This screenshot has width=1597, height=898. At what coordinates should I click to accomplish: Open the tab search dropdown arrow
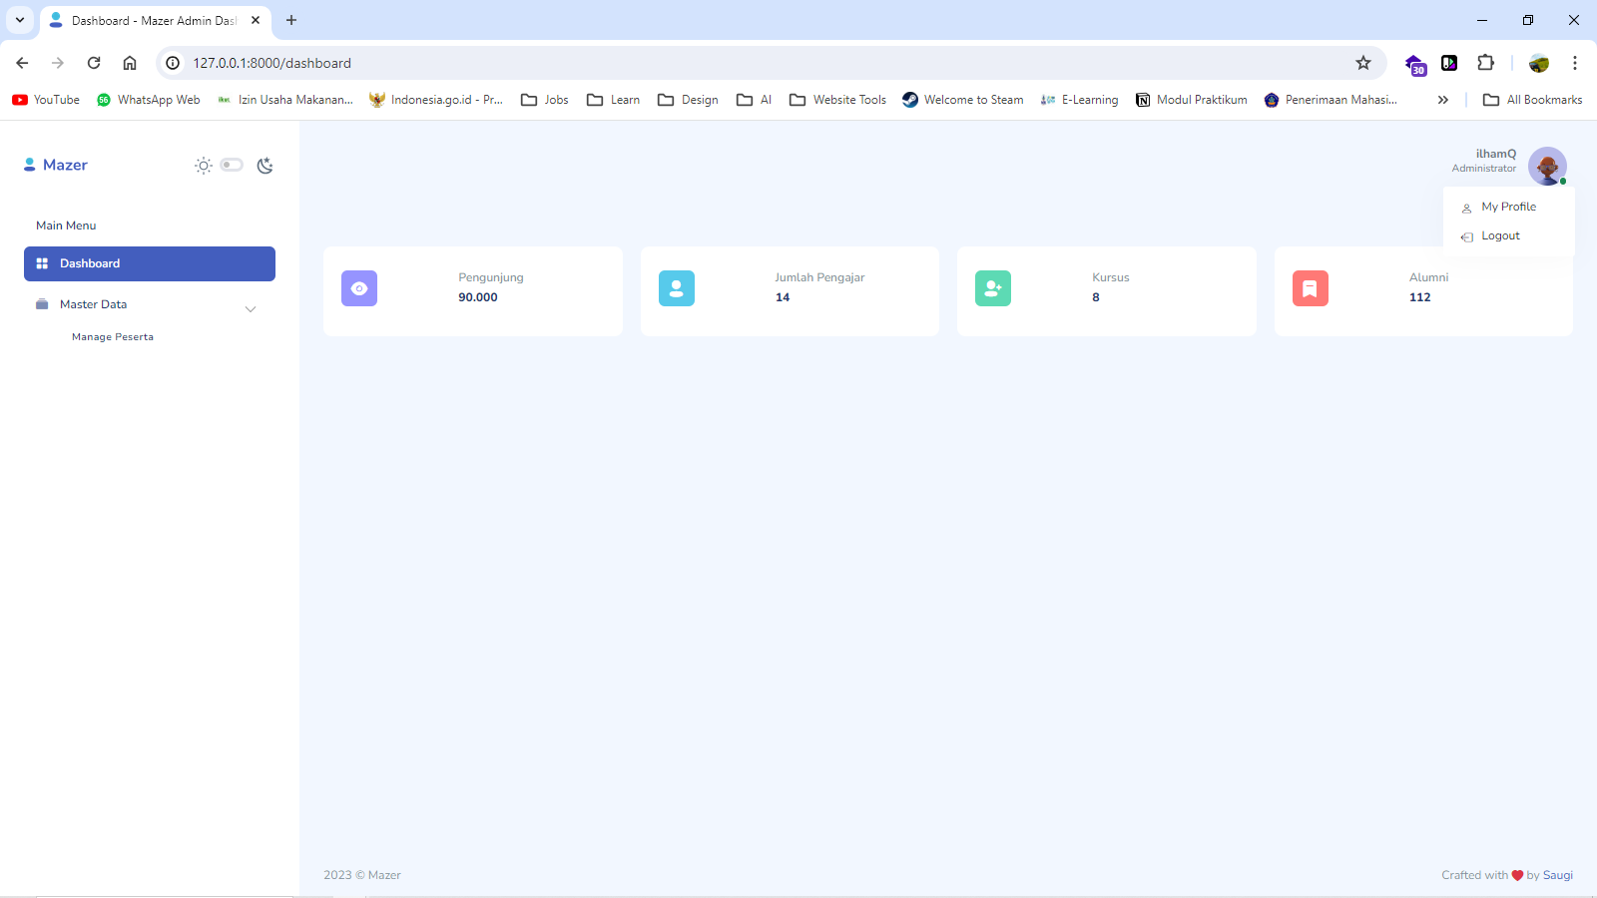tap(20, 20)
